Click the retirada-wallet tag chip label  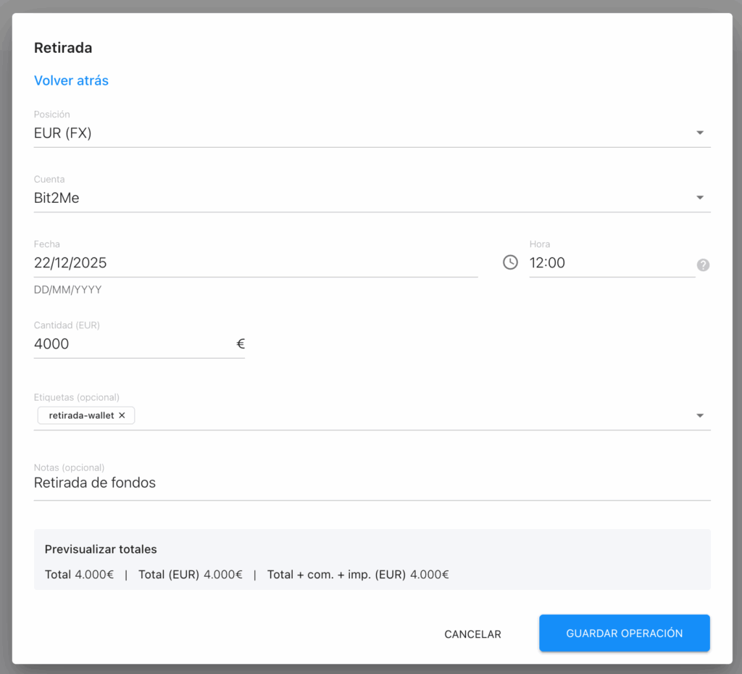tap(81, 415)
